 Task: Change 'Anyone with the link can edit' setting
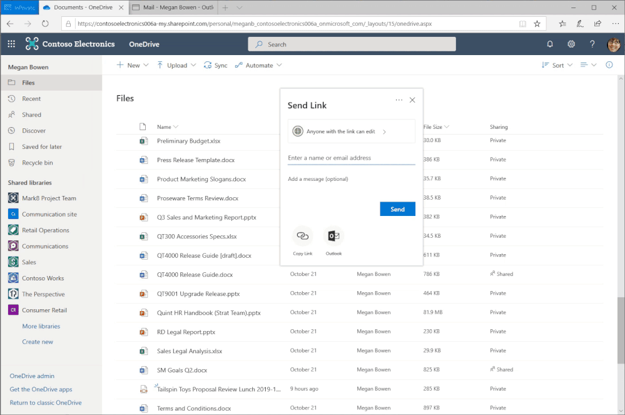pos(351,131)
